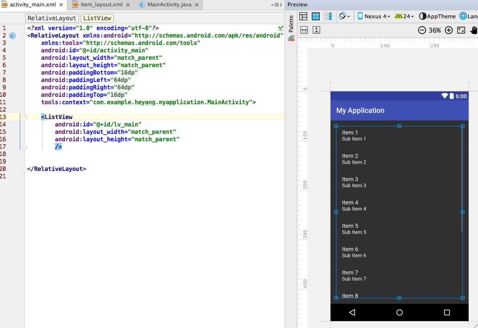
Task: Close the MainActivity.java tab
Action: (x=196, y=5)
